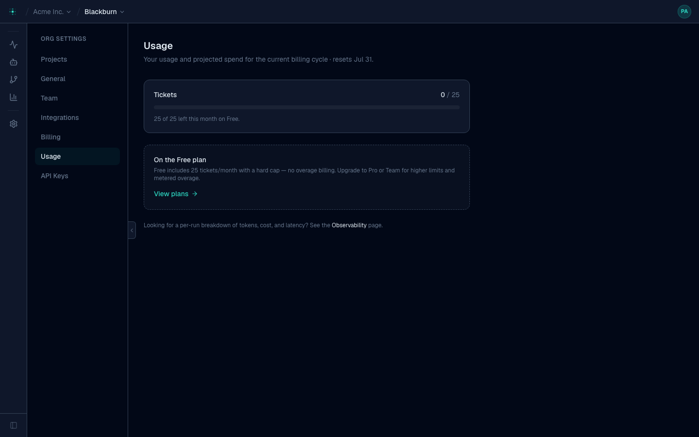The height and width of the screenshot is (437, 699).
Task: Expand the Blackburn project dropdown
Action: 104,12
